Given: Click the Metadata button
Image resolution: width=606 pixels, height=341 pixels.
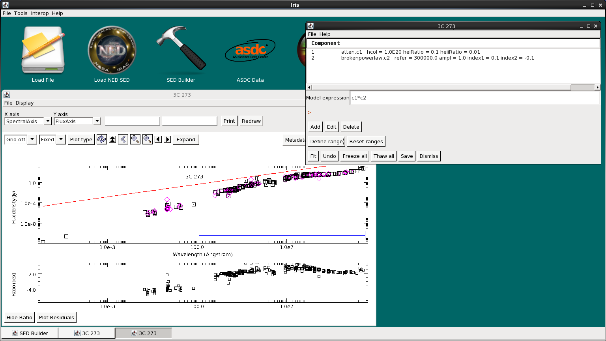Looking at the screenshot, I should [294, 140].
